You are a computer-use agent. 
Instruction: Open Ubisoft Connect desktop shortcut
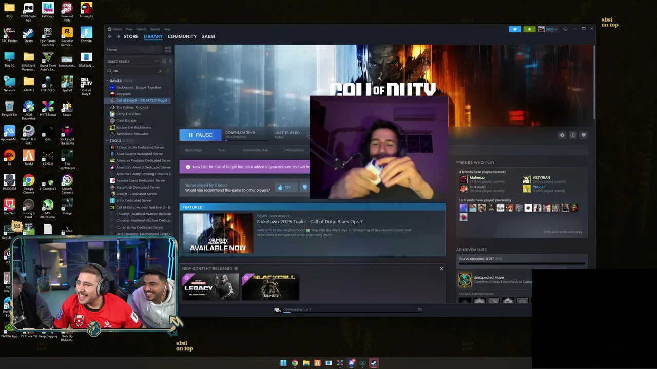(x=67, y=184)
